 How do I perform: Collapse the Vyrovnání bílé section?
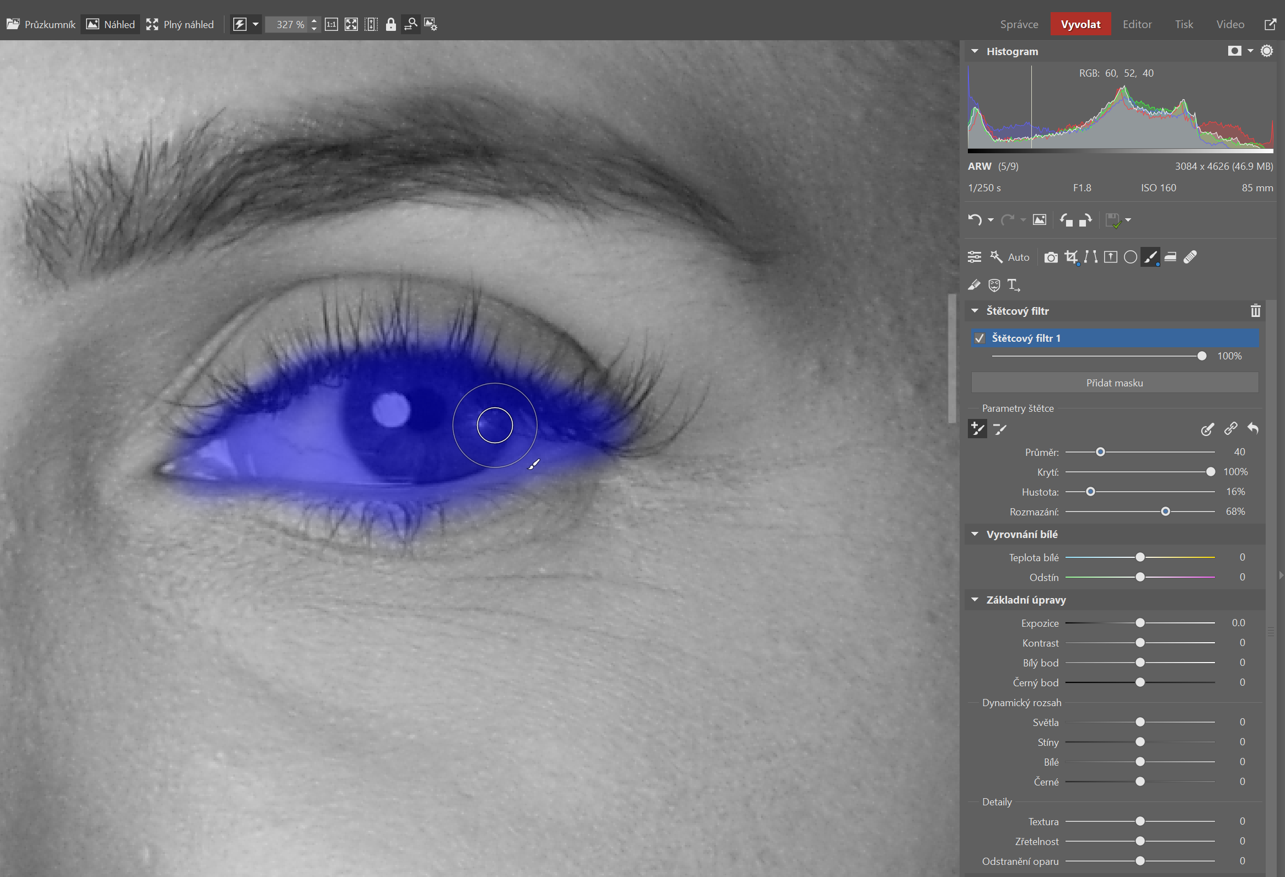coord(975,534)
